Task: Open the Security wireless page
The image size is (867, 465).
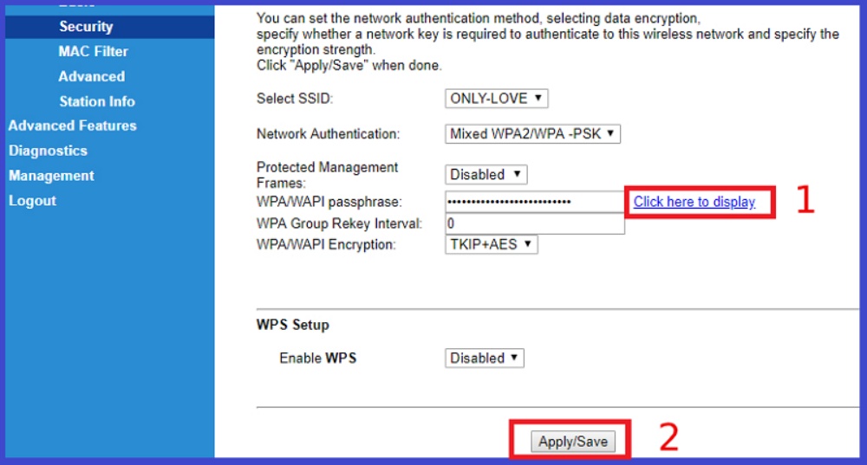Action: pyautogui.click(x=86, y=27)
